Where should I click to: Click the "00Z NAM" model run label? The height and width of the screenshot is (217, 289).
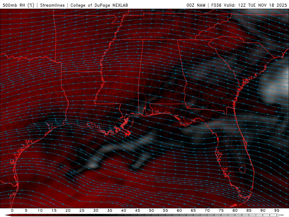(196, 5)
